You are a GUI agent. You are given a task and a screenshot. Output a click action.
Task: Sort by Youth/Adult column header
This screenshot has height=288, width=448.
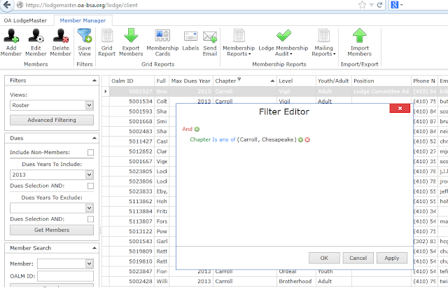[334, 81]
